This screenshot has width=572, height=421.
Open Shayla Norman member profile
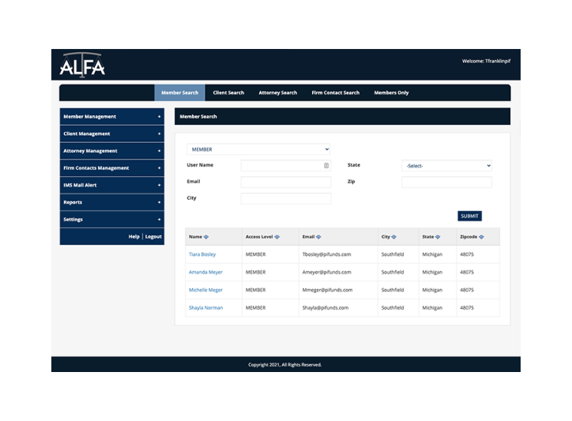[205, 308]
